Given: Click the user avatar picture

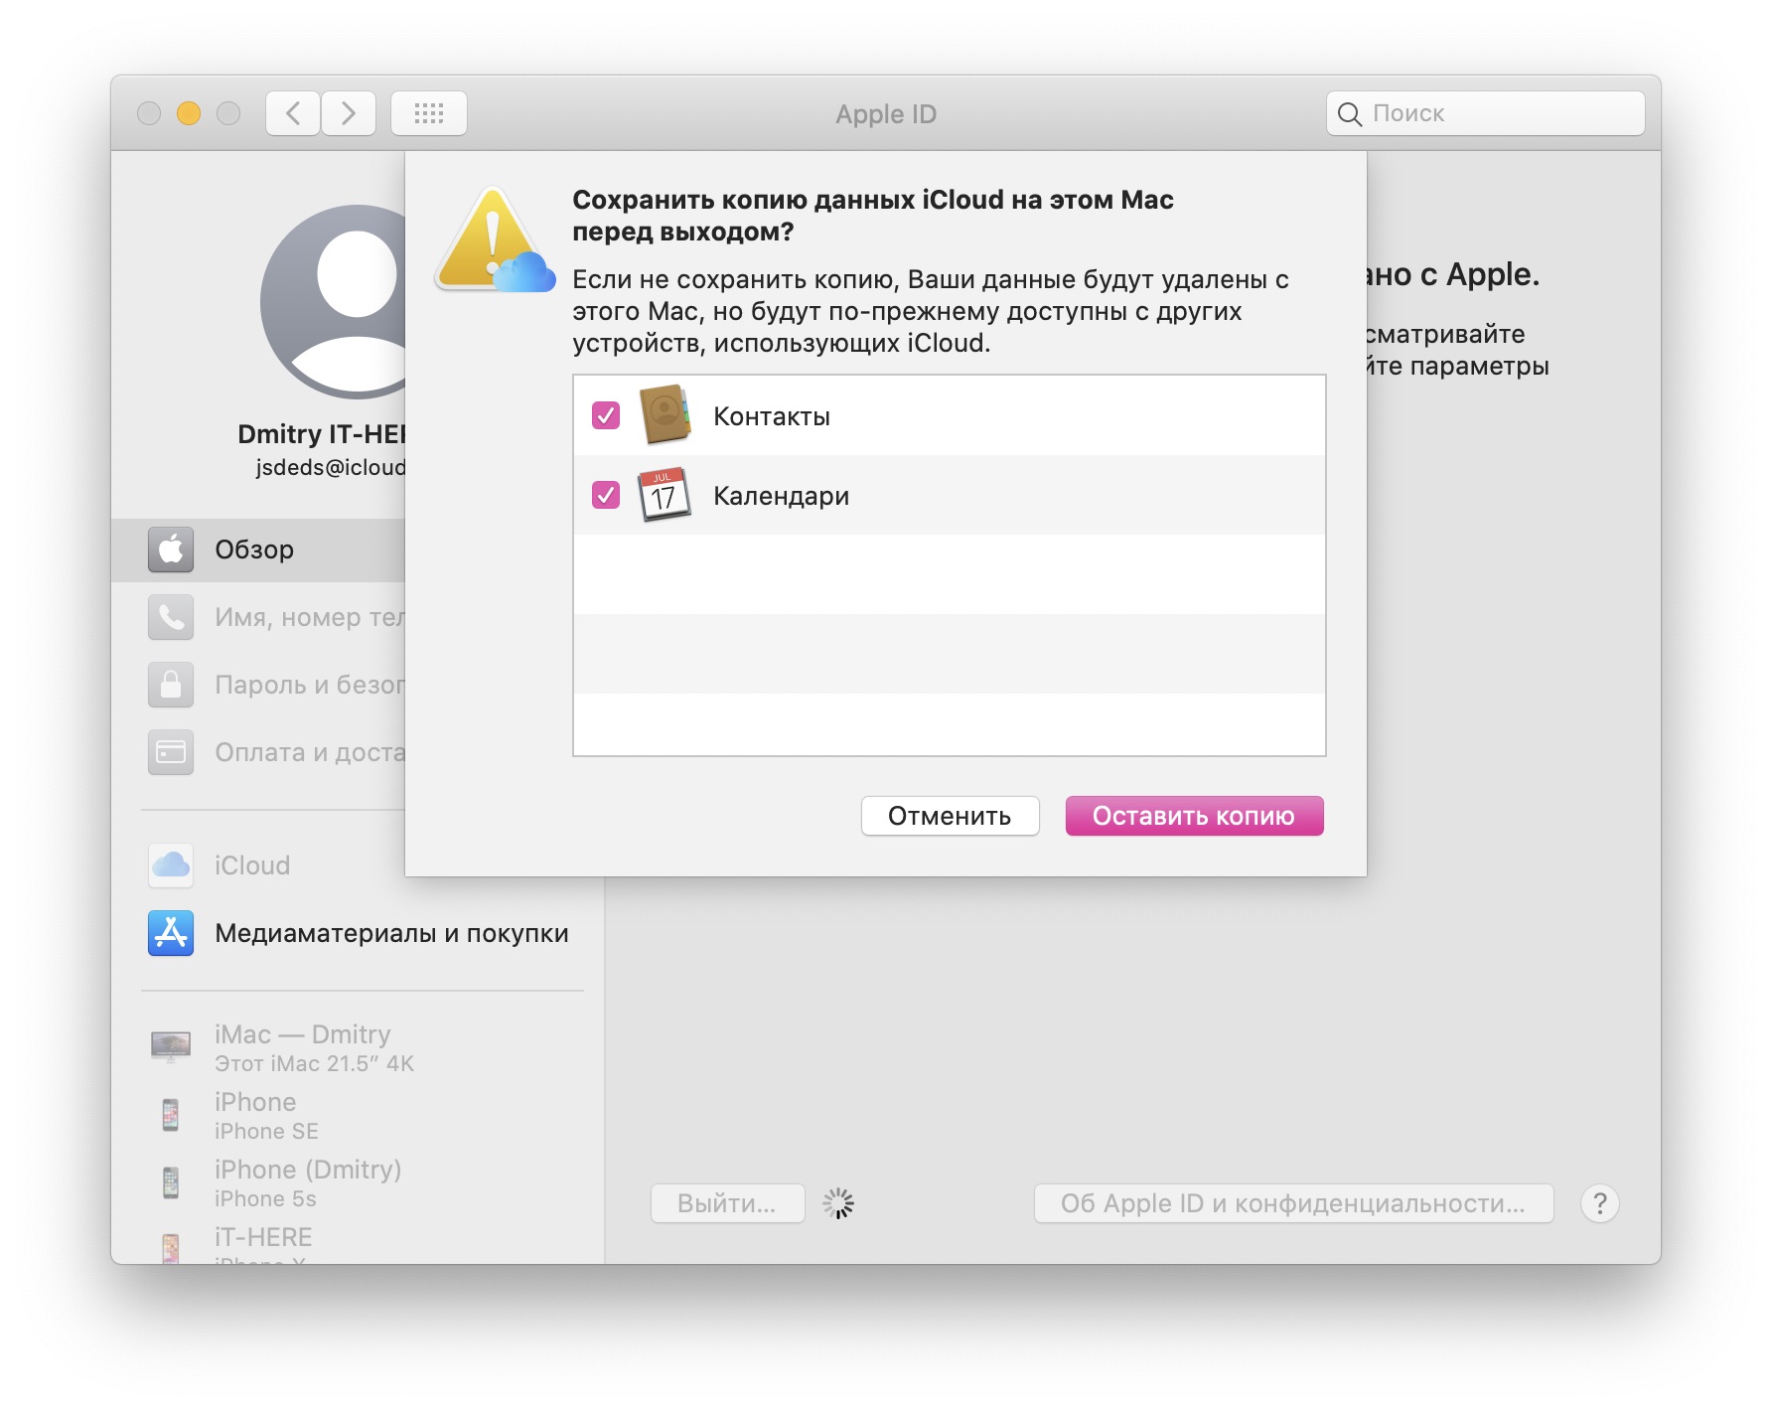Looking at the screenshot, I should point(334,302).
